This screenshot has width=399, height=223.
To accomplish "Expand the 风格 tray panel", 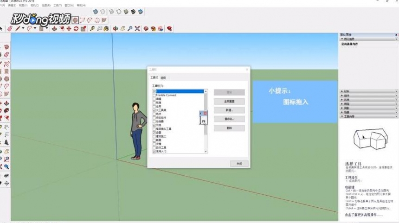I will click(x=342, y=100).
